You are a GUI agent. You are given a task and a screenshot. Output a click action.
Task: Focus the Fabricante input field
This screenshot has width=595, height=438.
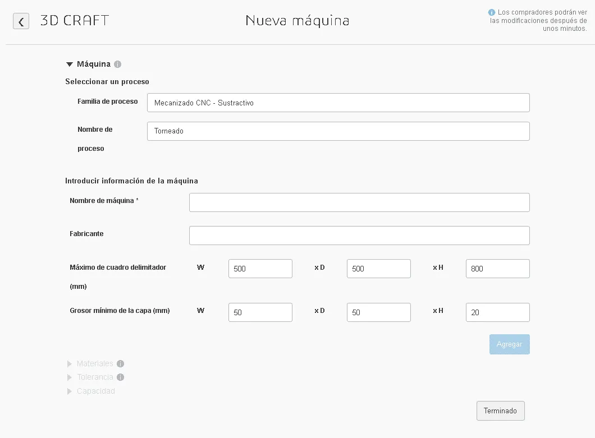coord(359,236)
